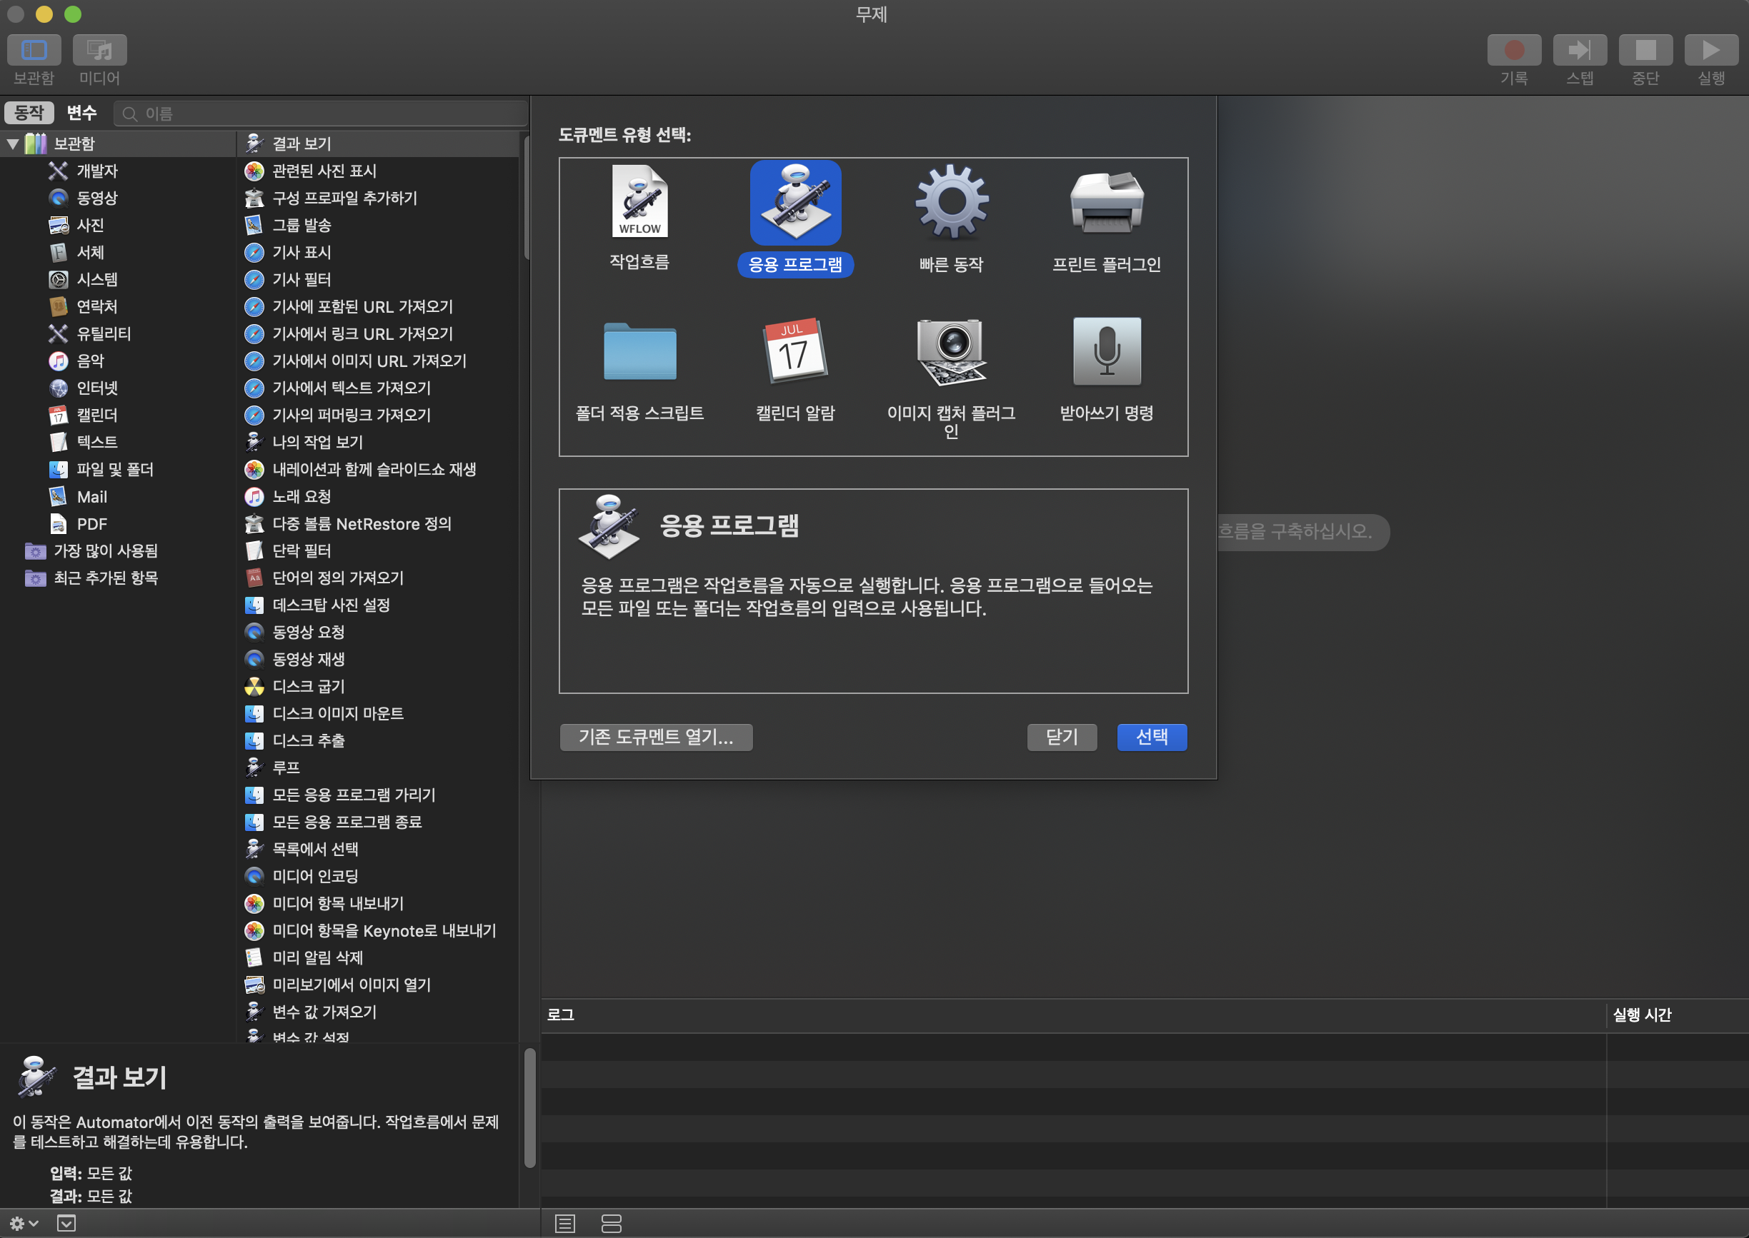Toggle the 미디어 browser toolbar button
Viewport: 1749px width, 1238px height.
(99, 50)
